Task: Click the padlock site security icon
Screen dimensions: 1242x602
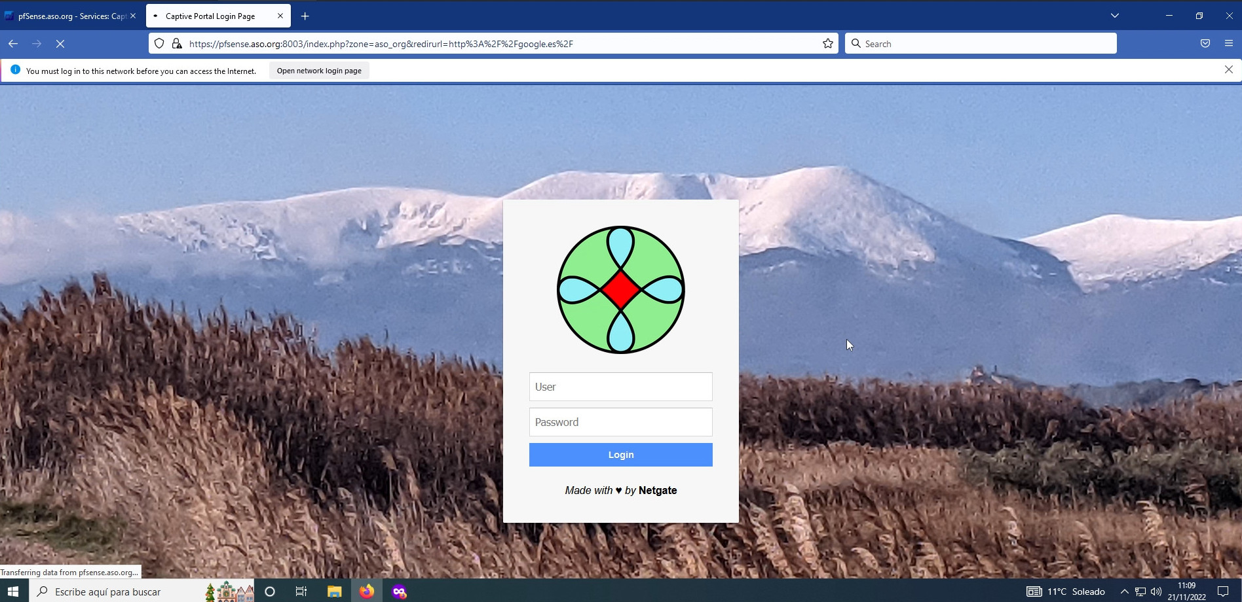Action: (x=177, y=44)
